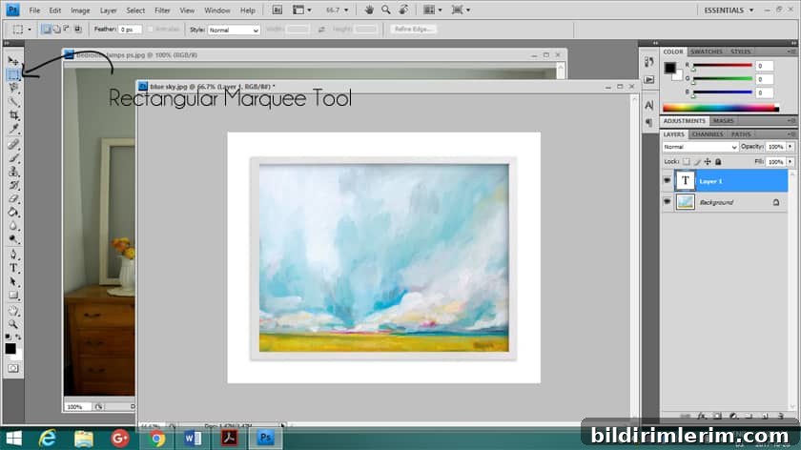Image resolution: width=801 pixels, height=450 pixels.
Task: Toggle lock position
Action: click(708, 162)
